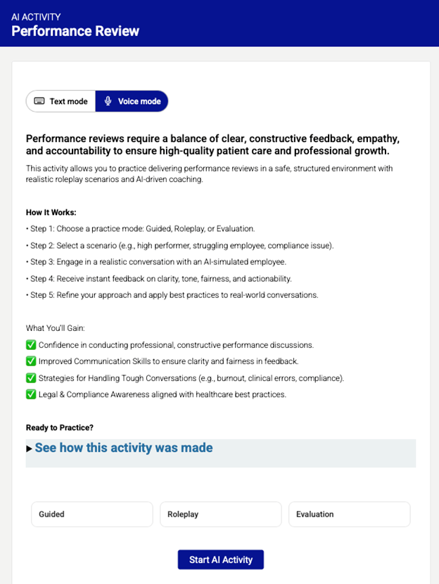The width and height of the screenshot is (439, 584).
Task: Click the microphone icon on the Voice mode tab
Action: (108, 100)
